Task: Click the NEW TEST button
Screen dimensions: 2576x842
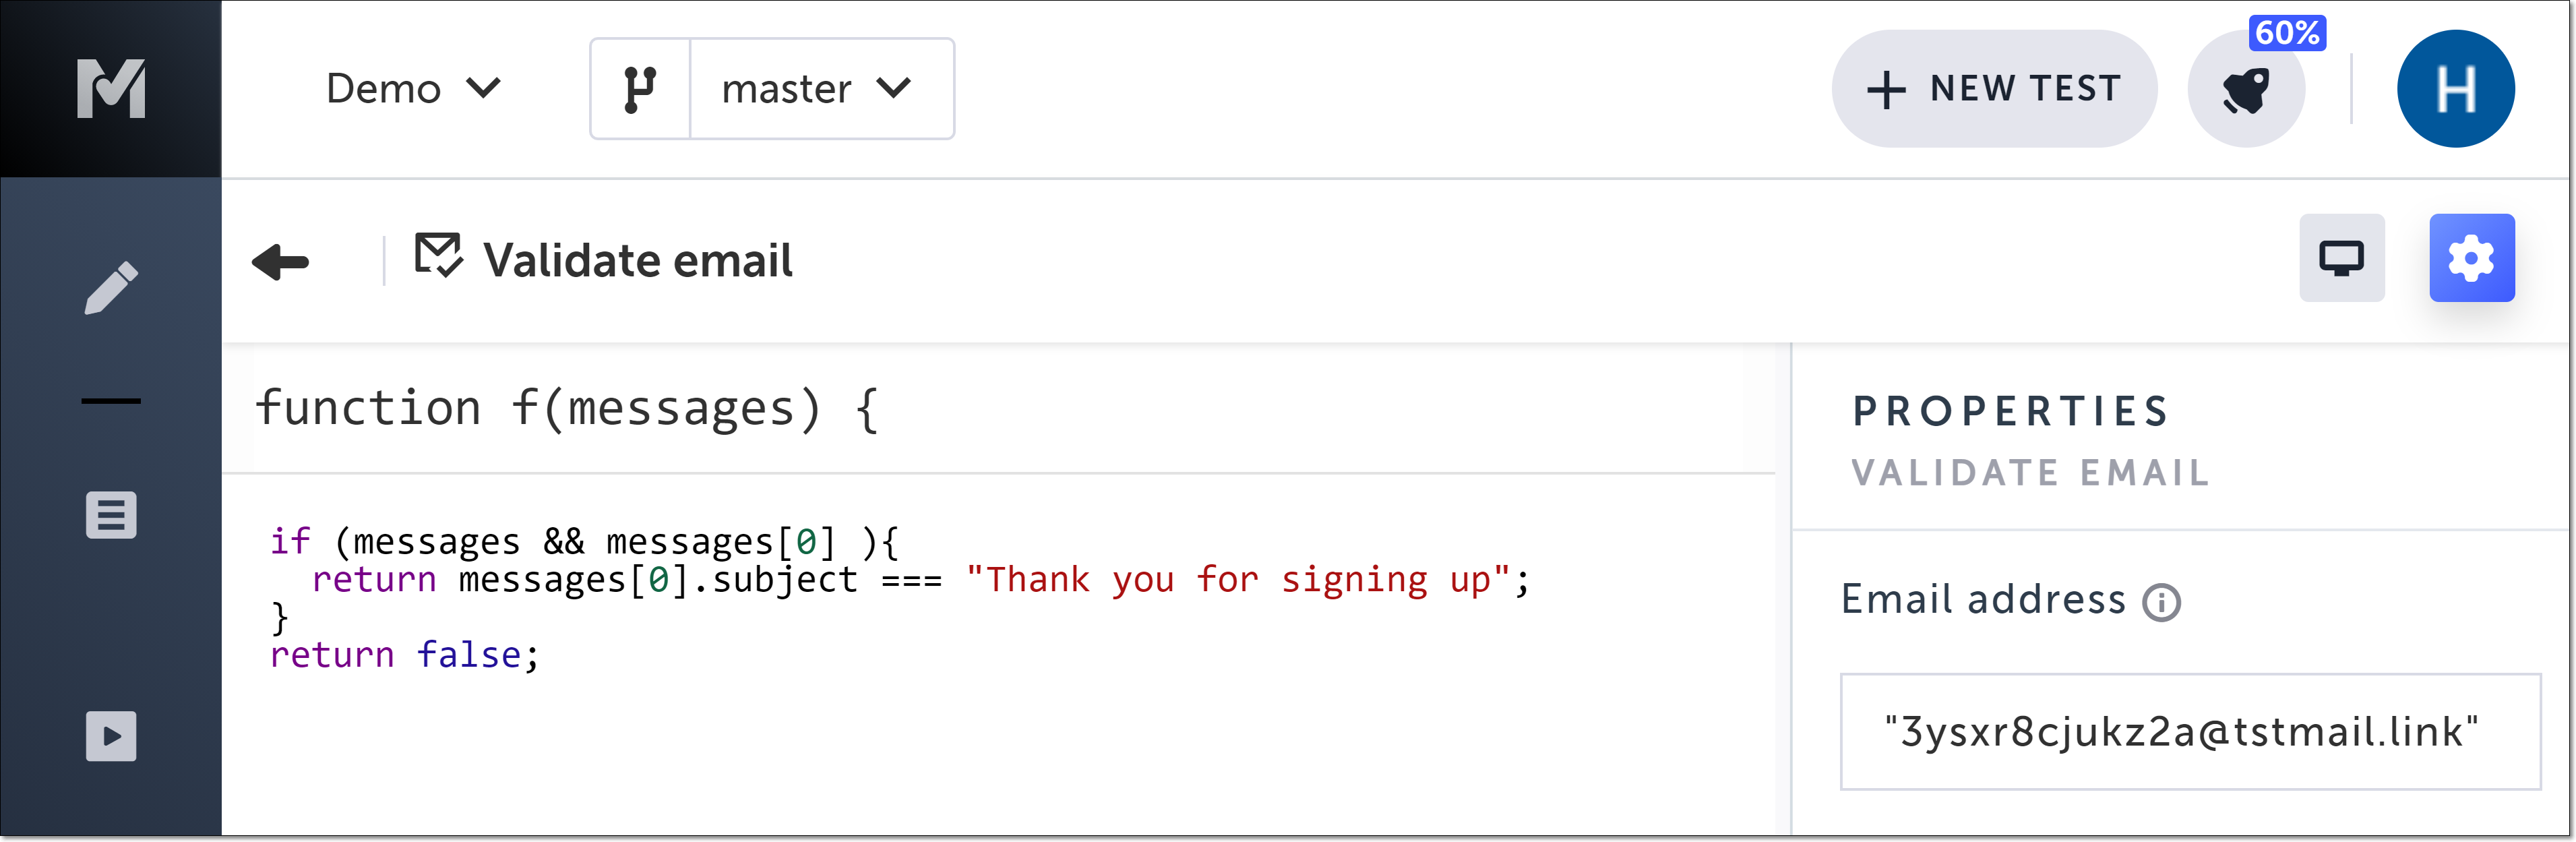Action: point(1993,89)
